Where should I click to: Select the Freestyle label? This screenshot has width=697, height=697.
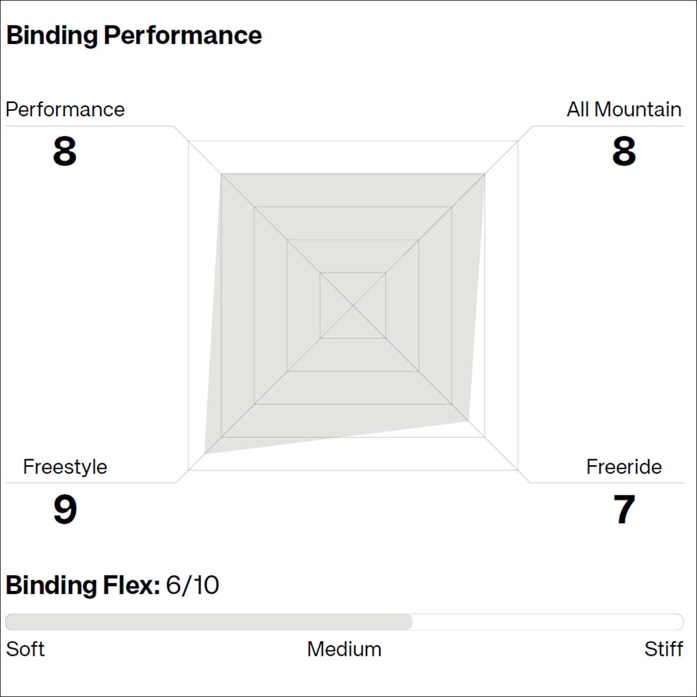[65, 466]
